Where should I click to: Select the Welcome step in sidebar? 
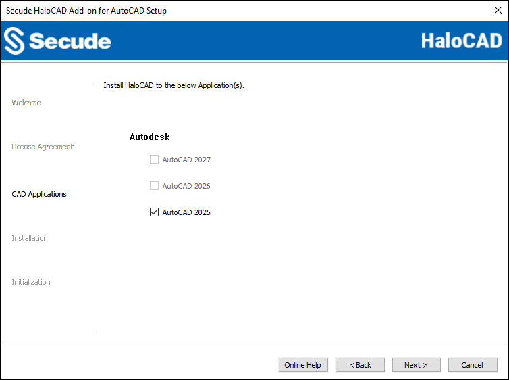coord(26,103)
